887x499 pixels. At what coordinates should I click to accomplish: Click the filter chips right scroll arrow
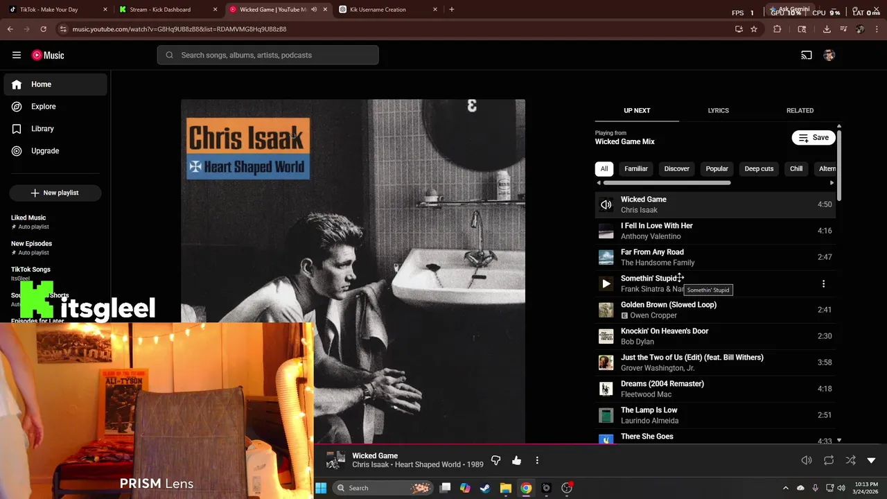click(x=832, y=183)
